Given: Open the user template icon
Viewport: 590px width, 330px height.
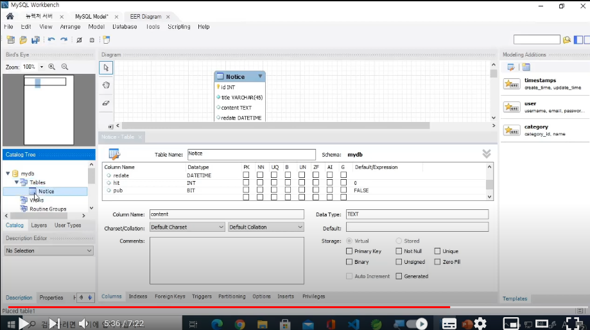Looking at the screenshot, I should click(512, 107).
